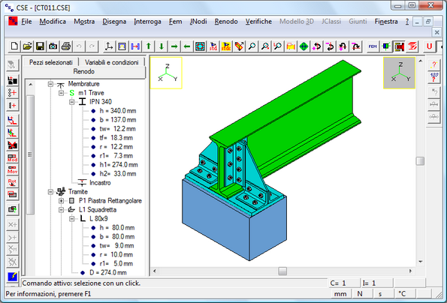Viewport: 447px width, 303px height.
Task: Click the Save floppy disk icon
Action: click(40, 46)
